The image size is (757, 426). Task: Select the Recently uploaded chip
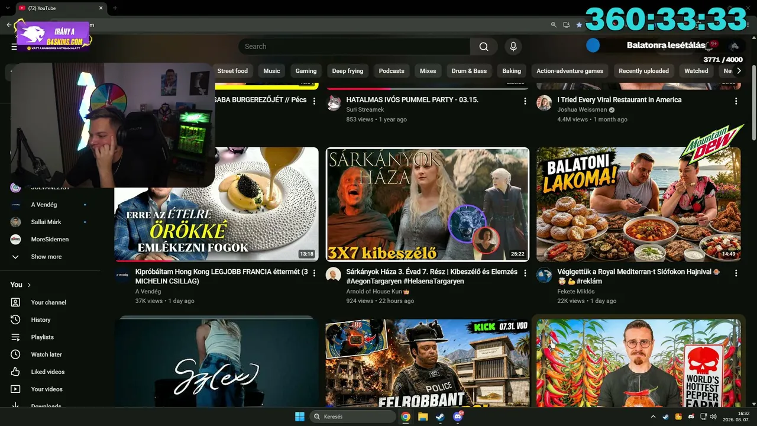pos(643,71)
